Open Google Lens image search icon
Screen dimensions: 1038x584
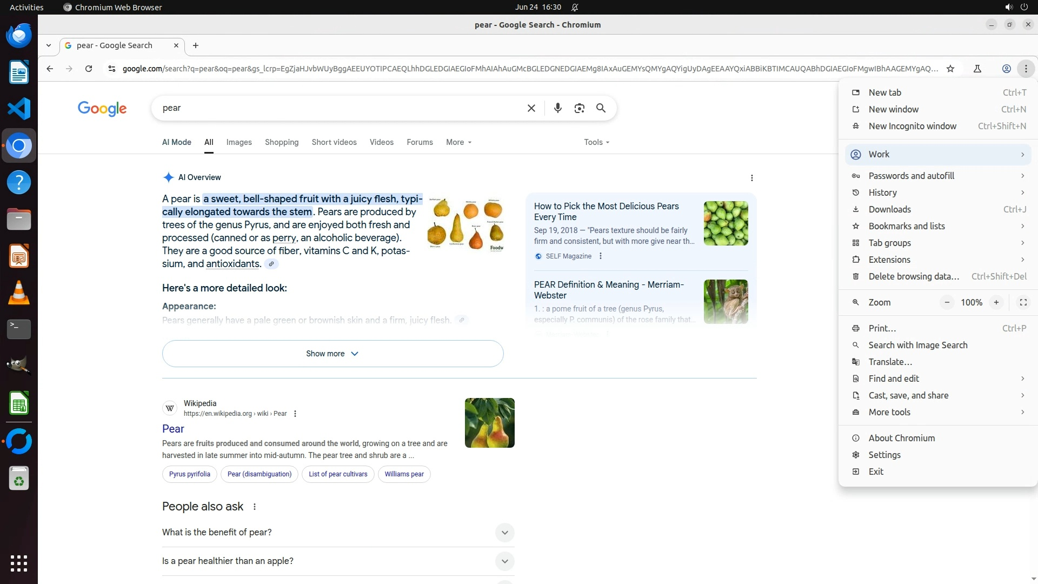tap(579, 108)
